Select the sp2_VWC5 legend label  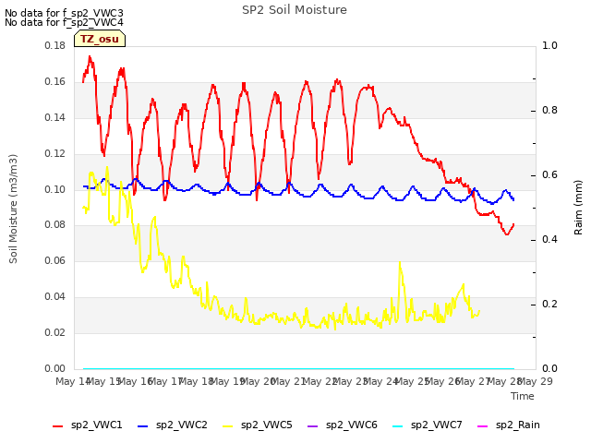tap(267, 425)
